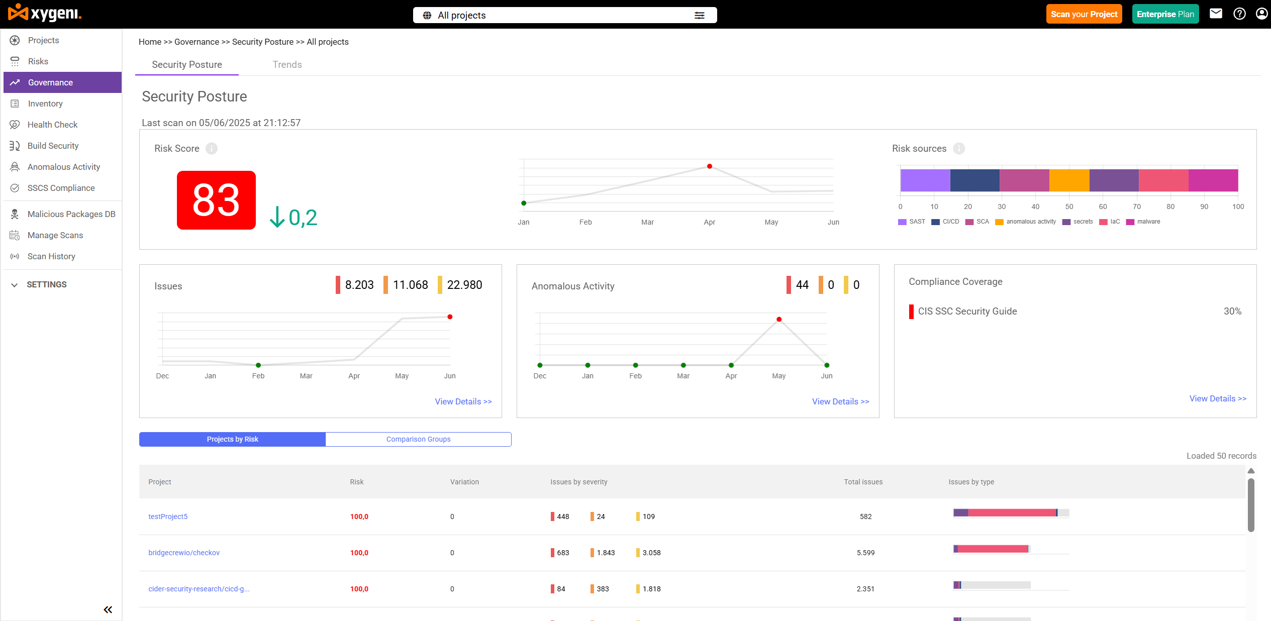Open the Inventory menu entry
The height and width of the screenshot is (621, 1271).
tap(62, 103)
